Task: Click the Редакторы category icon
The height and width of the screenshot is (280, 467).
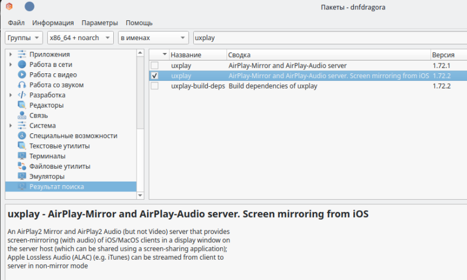Action: [22, 105]
